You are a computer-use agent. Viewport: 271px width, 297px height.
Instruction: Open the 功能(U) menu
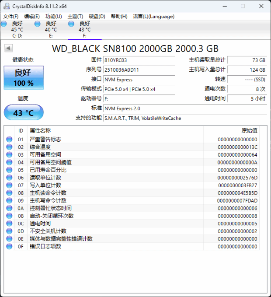(x=54, y=17)
